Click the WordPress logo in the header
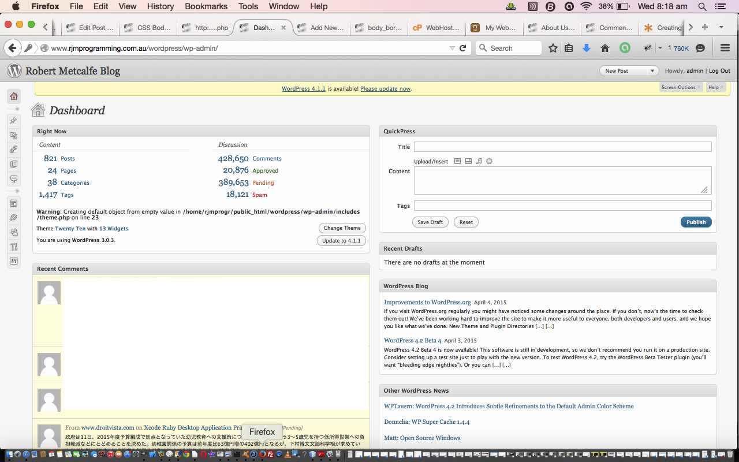The image size is (739, 462). [x=14, y=70]
